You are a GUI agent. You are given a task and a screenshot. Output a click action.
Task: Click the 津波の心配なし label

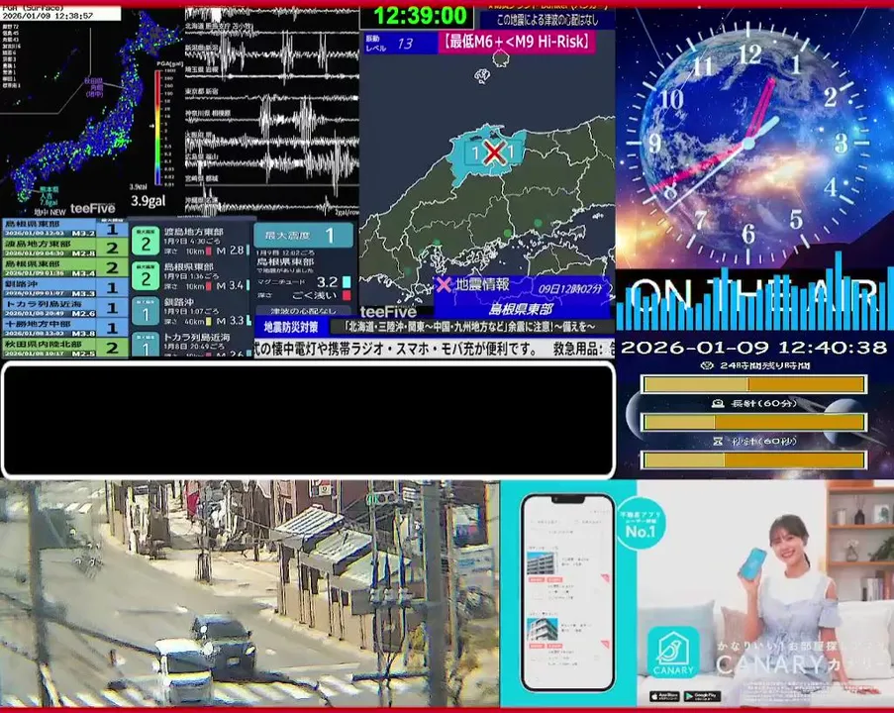tap(303, 311)
